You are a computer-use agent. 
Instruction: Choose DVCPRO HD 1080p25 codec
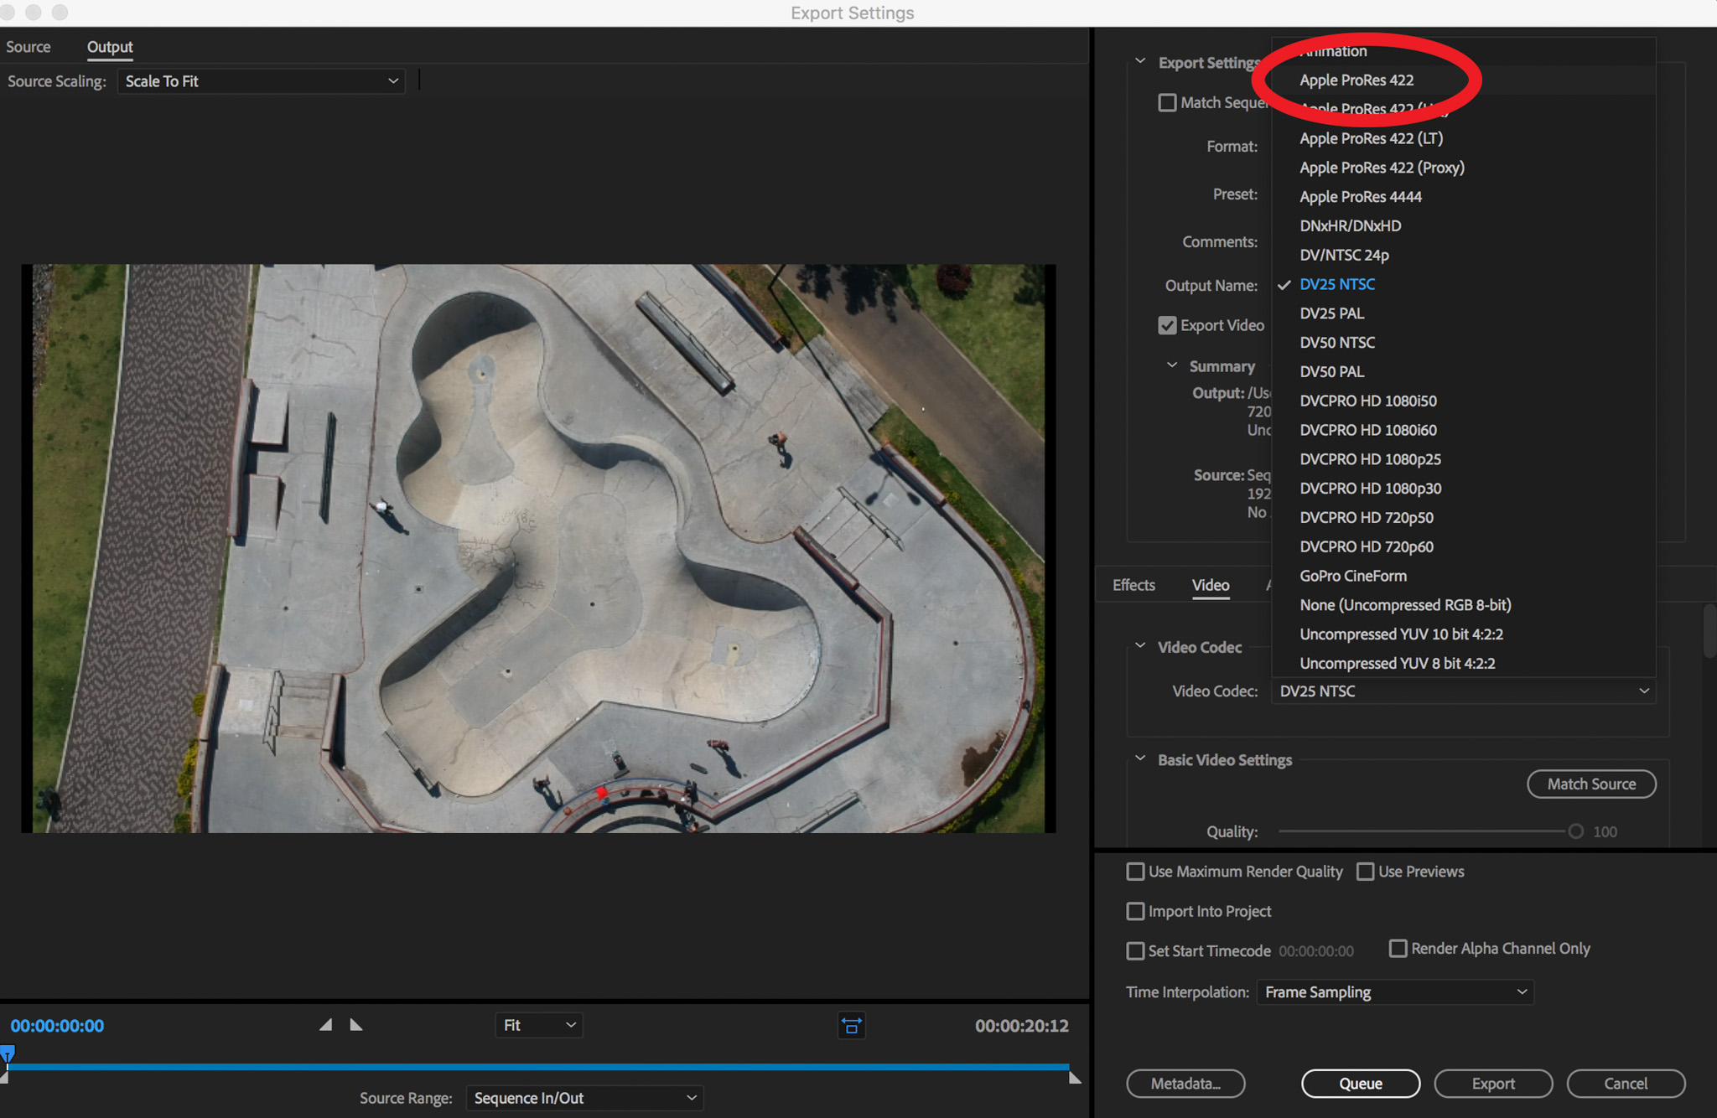click(1463, 459)
